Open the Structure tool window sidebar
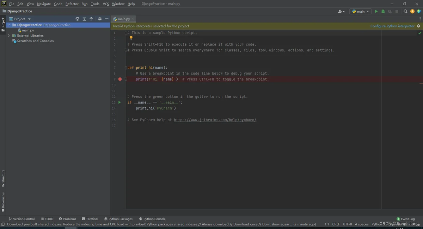The width and height of the screenshot is (423, 229). click(3, 178)
